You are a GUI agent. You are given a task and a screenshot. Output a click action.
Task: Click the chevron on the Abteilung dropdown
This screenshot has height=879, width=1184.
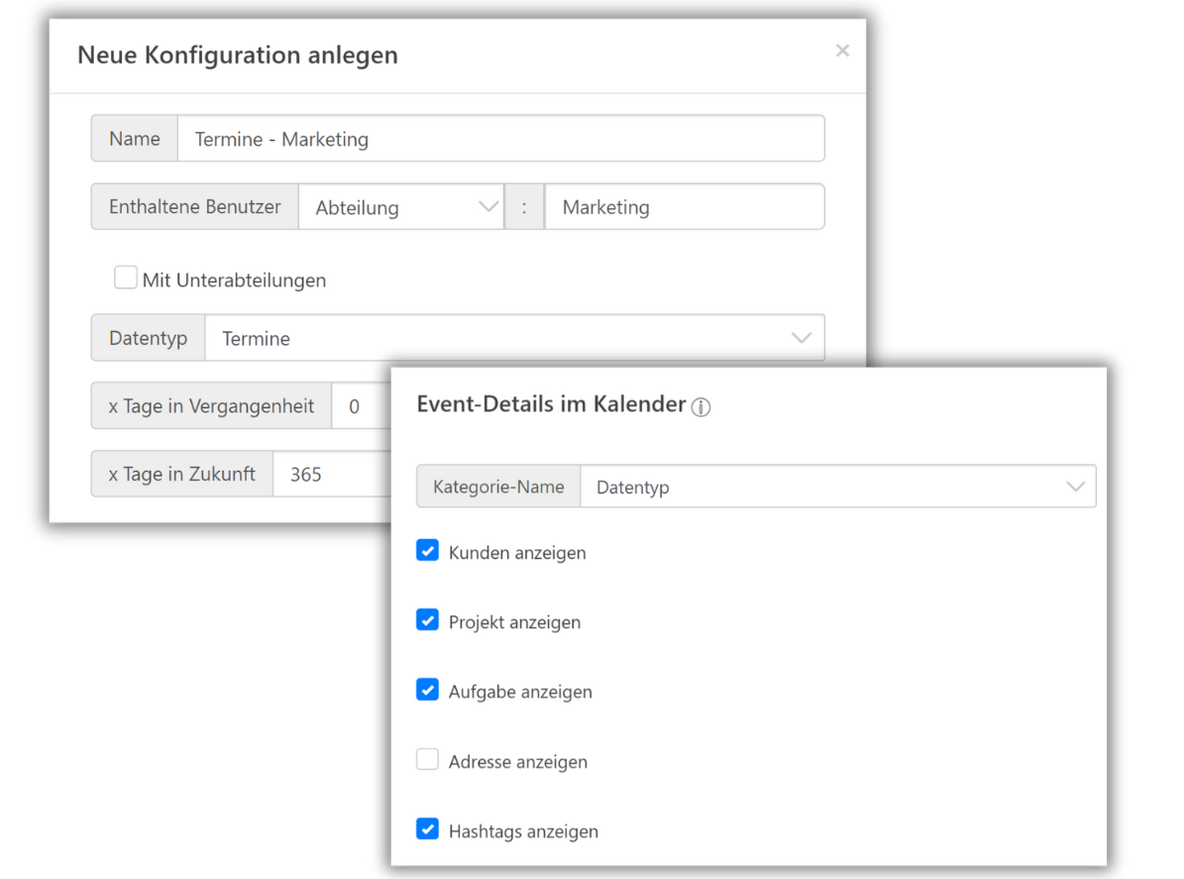486,206
